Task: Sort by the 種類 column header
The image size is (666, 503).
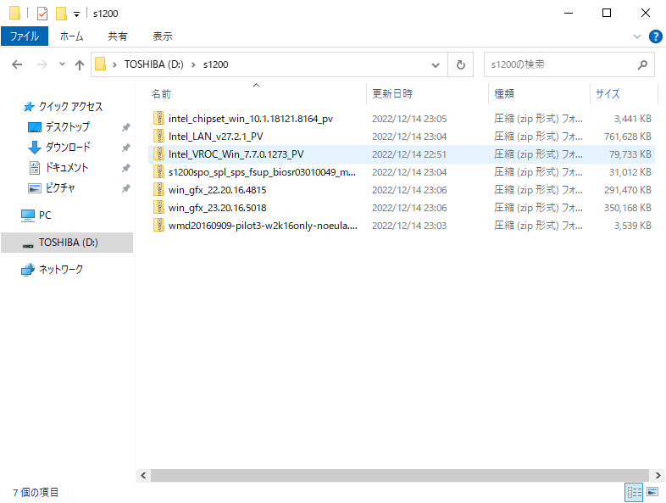Action: [540, 93]
